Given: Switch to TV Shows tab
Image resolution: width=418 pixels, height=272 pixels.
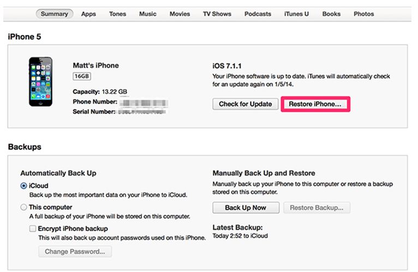Looking at the screenshot, I should pyautogui.click(x=217, y=14).
